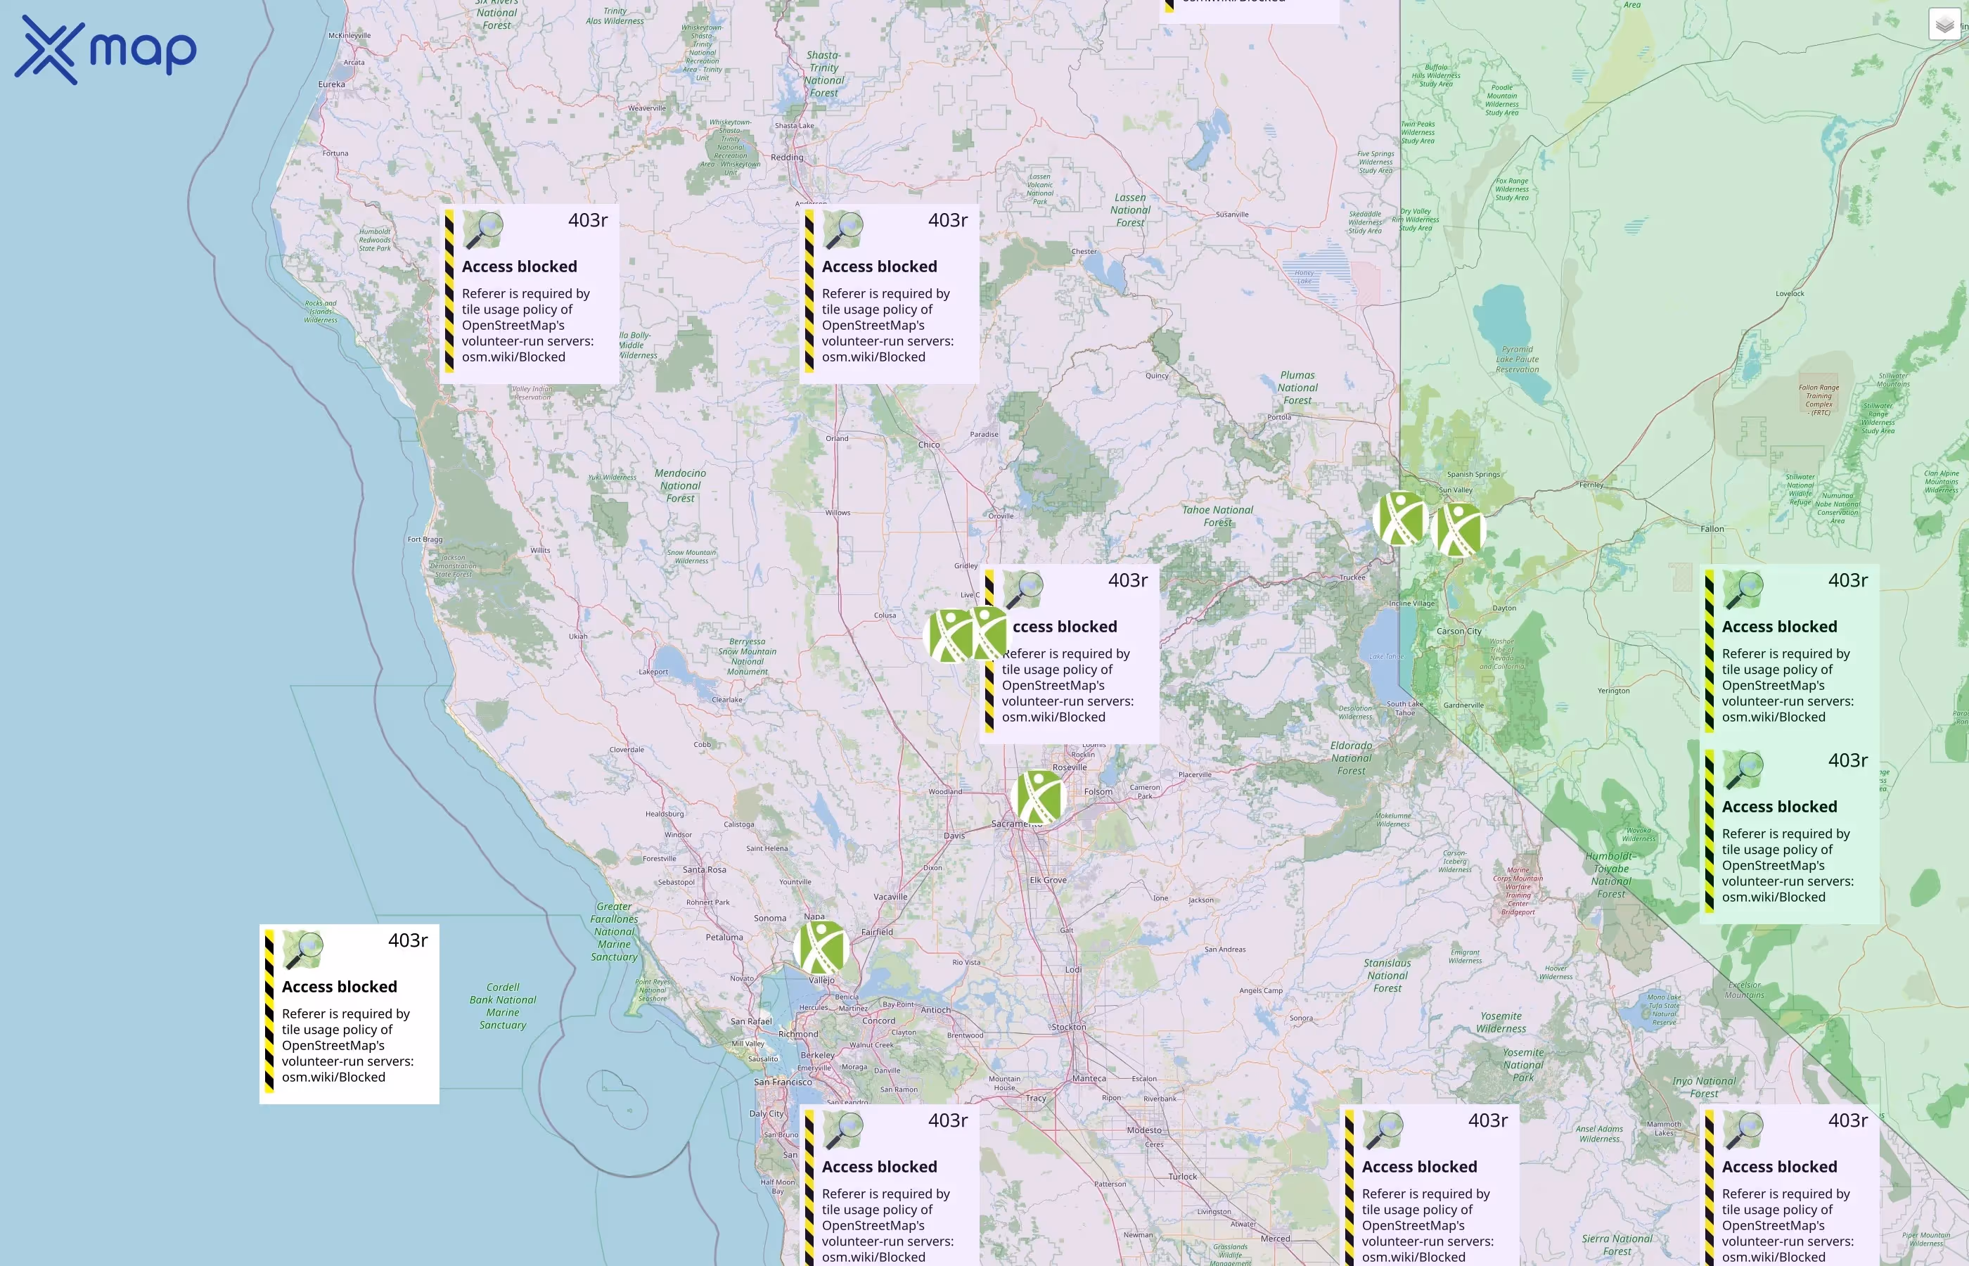
Task: Click the Petaluma label
Action: 724,937
